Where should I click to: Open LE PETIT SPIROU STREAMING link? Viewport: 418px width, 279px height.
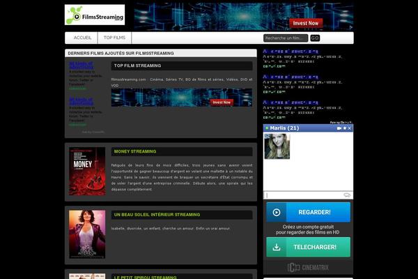146,277
